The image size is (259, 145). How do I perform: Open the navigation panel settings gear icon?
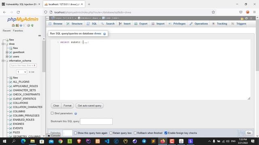coord(28,25)
